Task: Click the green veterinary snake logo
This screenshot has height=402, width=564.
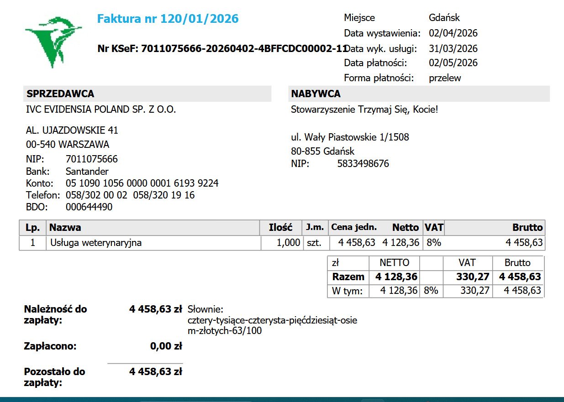Action: (x=53, y=40)
